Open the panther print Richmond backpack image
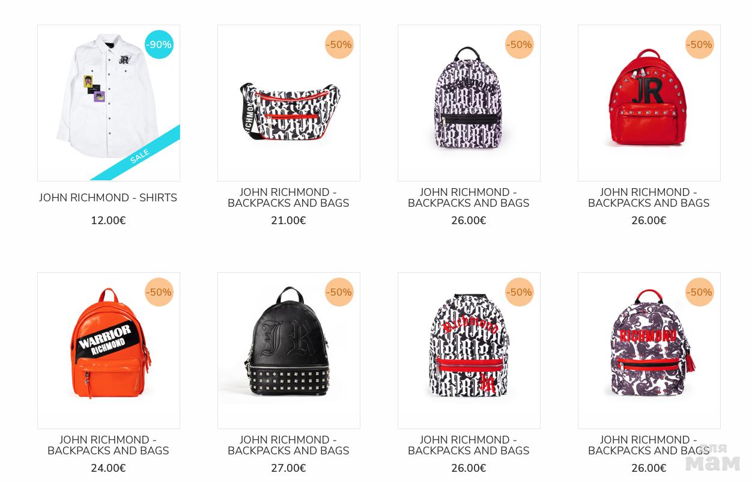Viewport: 752px width, 482px height. (649, 350)
